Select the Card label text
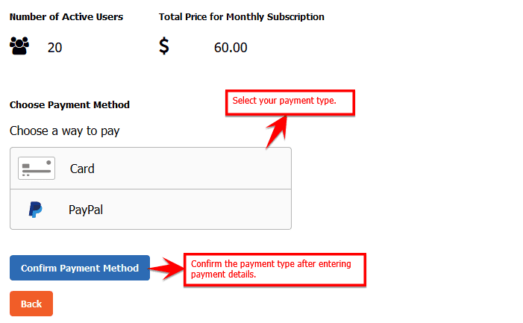Image resolution: width=523 pixels, height=323 pixels. [x=82, y=169]
